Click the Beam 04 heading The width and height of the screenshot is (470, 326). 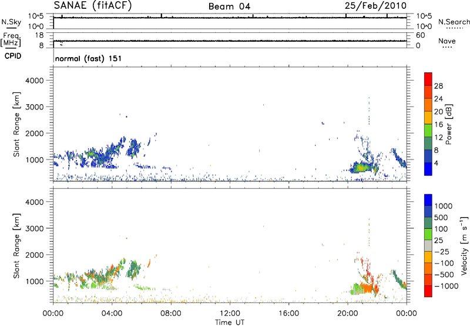[x=229, y=6]
